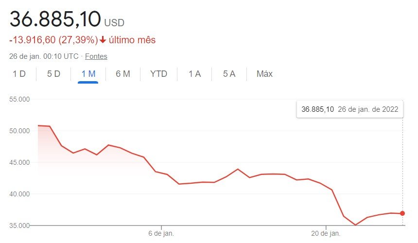Click the -13.916,60 (27,39%) change text
The image size is (418, 243).
[x=53, y=40]
